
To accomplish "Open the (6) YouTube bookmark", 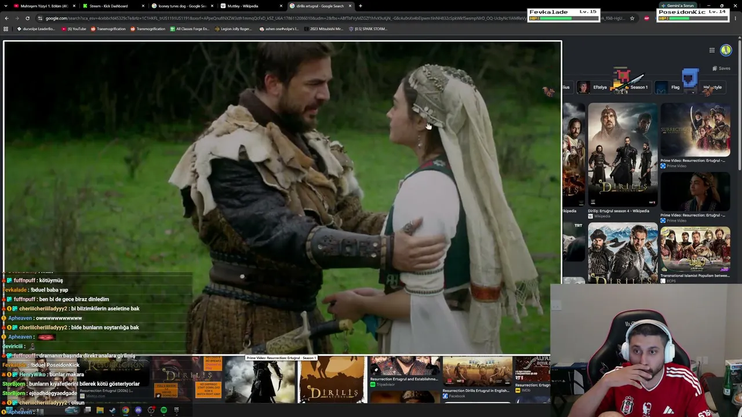I will tap(74, 29).
